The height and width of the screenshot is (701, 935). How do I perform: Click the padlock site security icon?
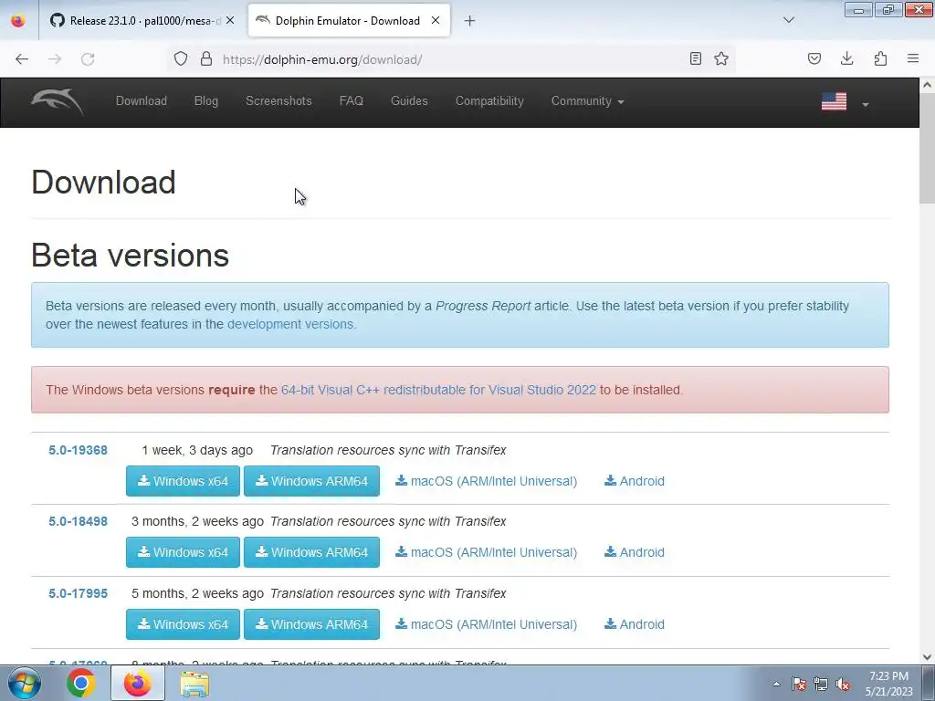click(x=206, y=58)
